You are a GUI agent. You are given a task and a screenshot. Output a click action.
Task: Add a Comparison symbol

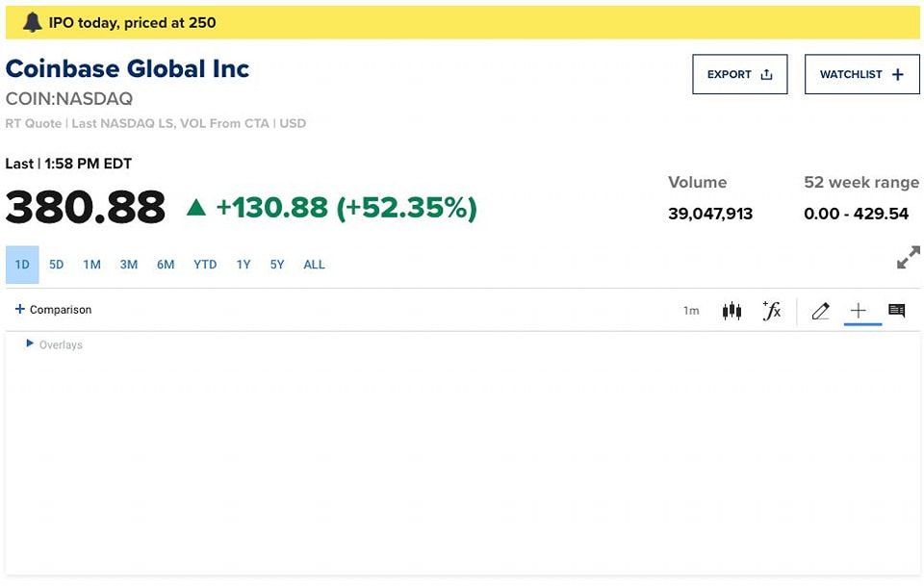(54, 310)
